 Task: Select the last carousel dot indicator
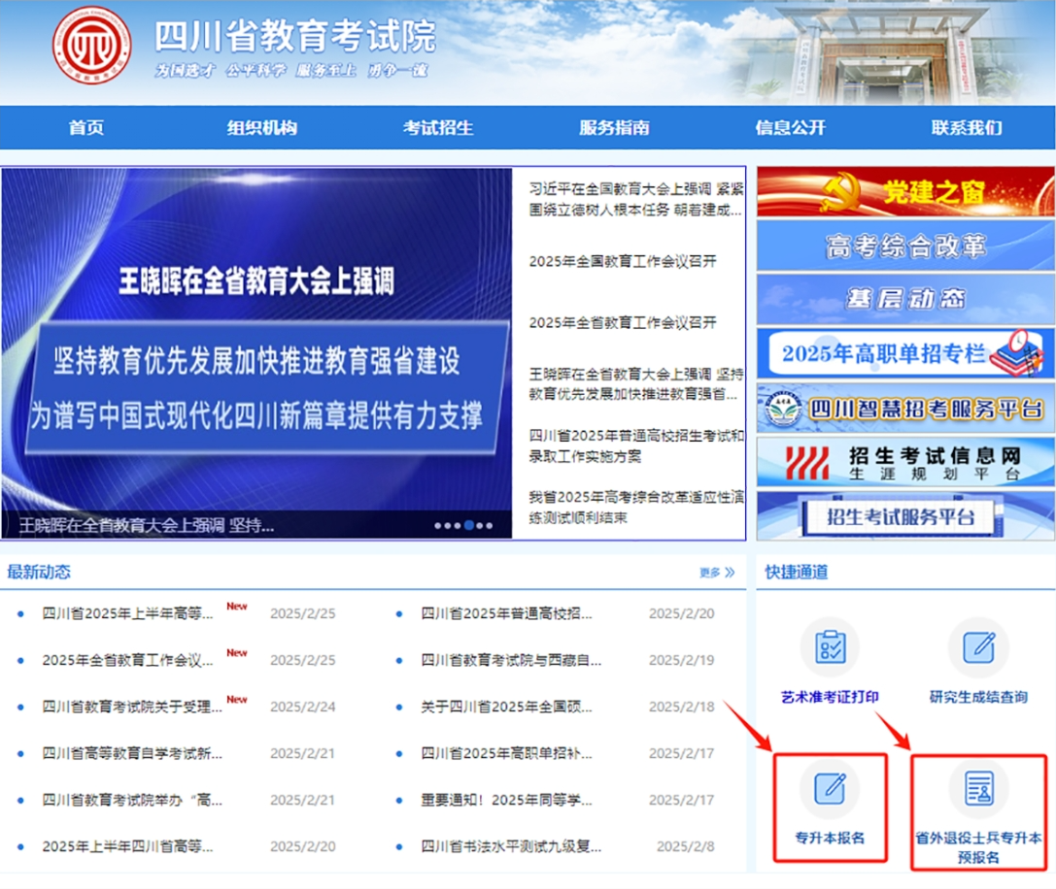pyautogui.click(x=489, y=526)
